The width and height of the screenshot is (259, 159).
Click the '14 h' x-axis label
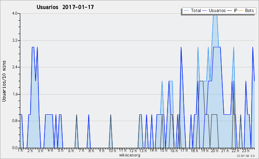[153, 150]
